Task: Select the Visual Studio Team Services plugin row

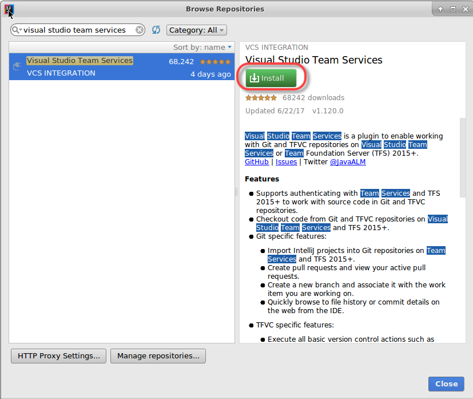Action: (122, 67)
